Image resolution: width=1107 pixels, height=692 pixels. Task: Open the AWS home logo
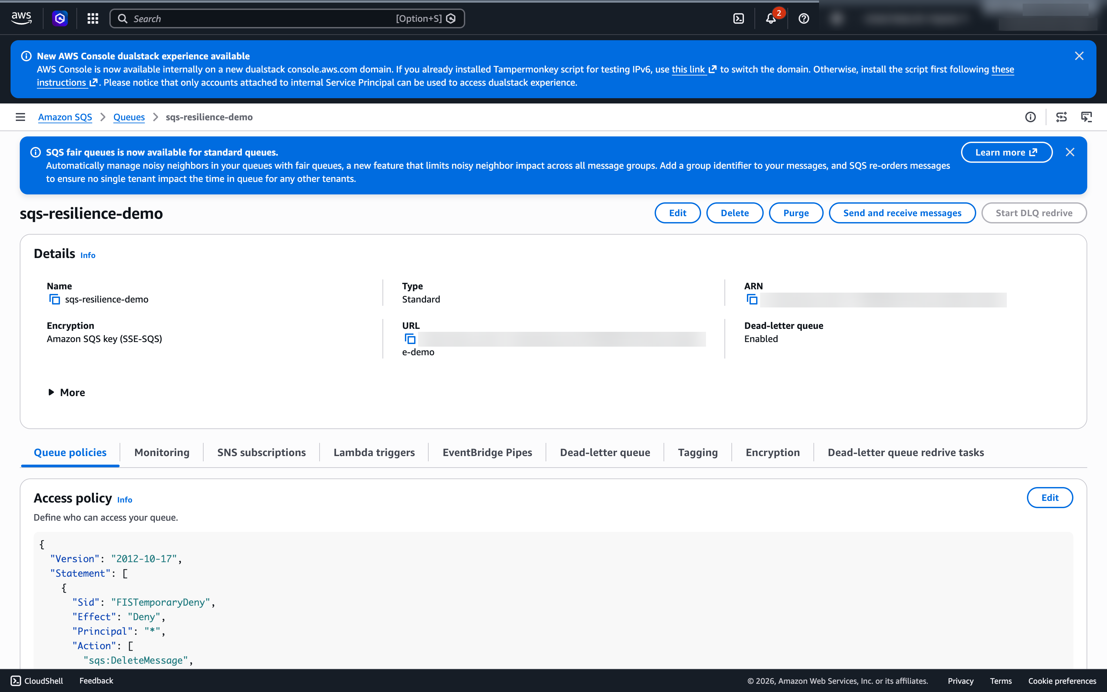21,18
